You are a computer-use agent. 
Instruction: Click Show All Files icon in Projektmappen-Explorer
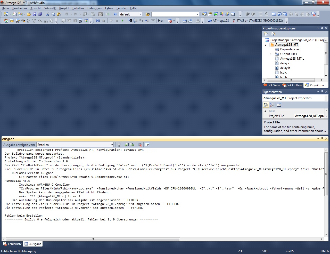pos(274,34)
